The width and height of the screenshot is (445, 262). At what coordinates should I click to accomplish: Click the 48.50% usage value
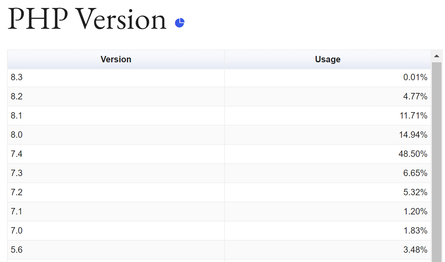tap(413, 154)
